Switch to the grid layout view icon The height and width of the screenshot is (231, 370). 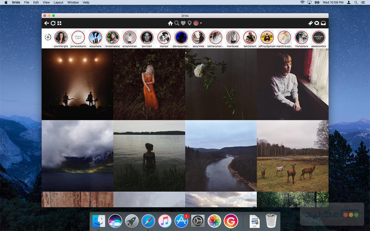(x=60, y=23)
